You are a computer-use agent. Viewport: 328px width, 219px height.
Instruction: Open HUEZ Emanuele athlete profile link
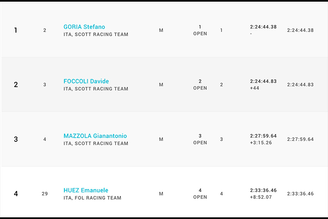(86, 190)
